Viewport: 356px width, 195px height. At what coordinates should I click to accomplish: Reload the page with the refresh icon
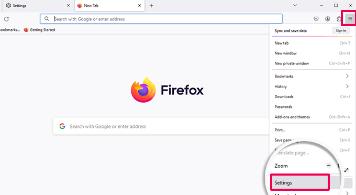(6, 19)
